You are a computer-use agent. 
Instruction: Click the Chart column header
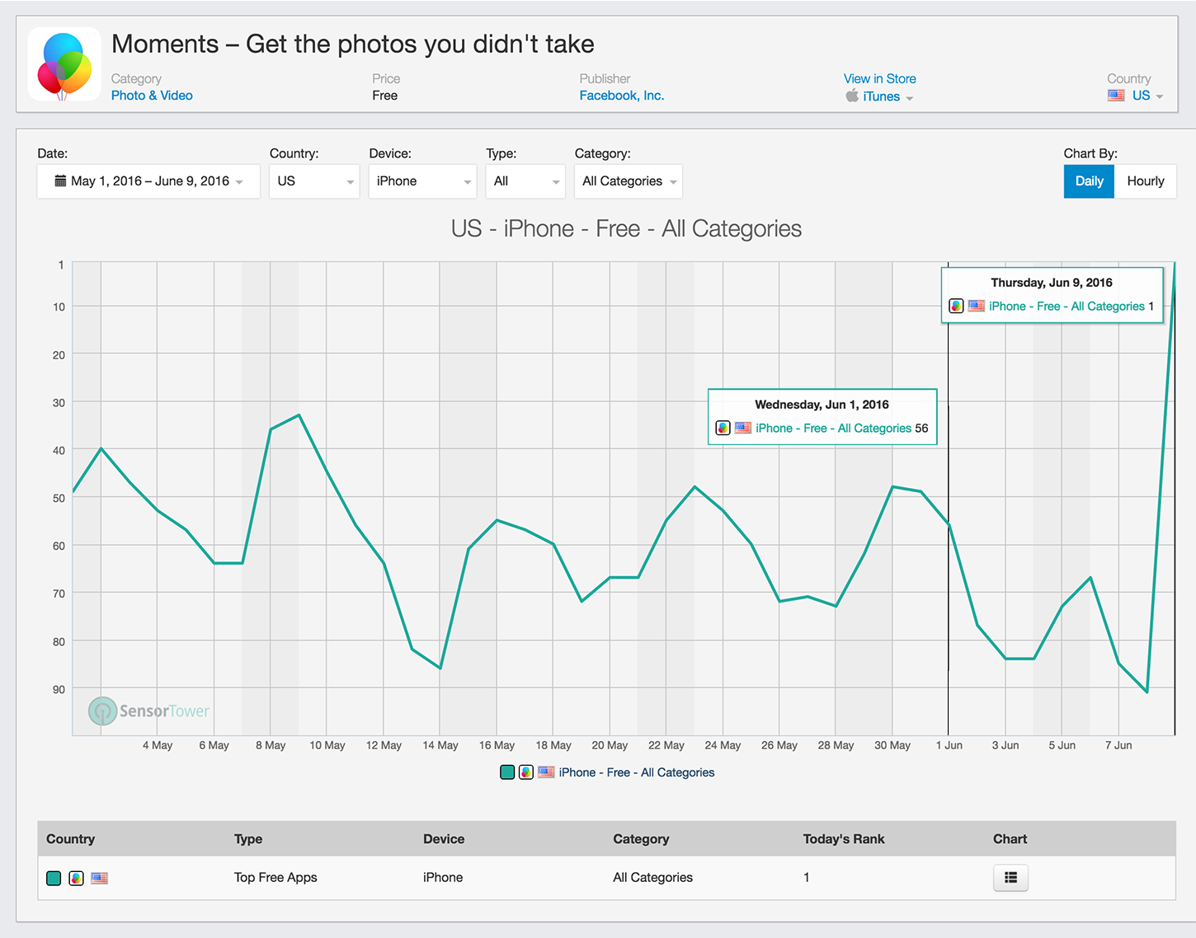click(x=1010, y=839)
